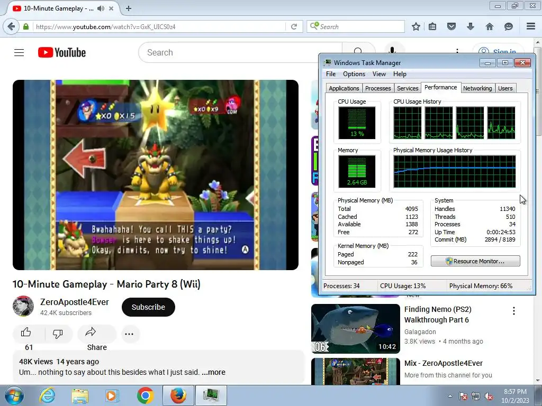
Task: Open Task Manager View menu
Action: coord(379,74)
